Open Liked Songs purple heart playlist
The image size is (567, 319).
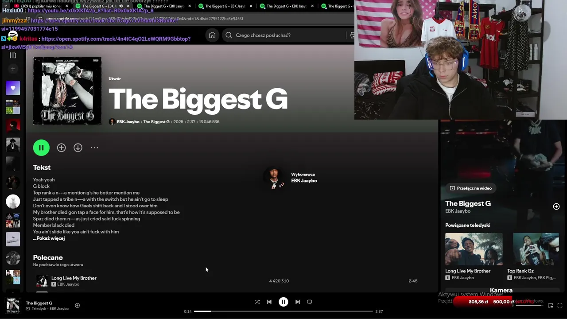13,88
